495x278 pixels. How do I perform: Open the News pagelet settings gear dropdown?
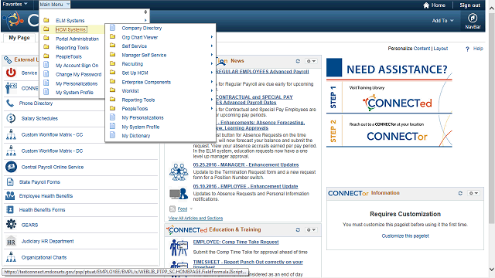click(311, 61)
